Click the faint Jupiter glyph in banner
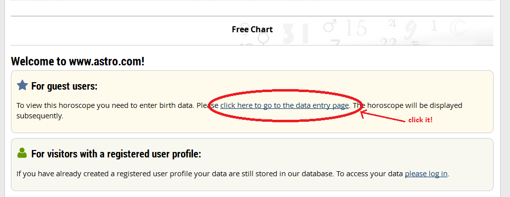This screenshot has width=510, height=197. click(x=391, y=23)
